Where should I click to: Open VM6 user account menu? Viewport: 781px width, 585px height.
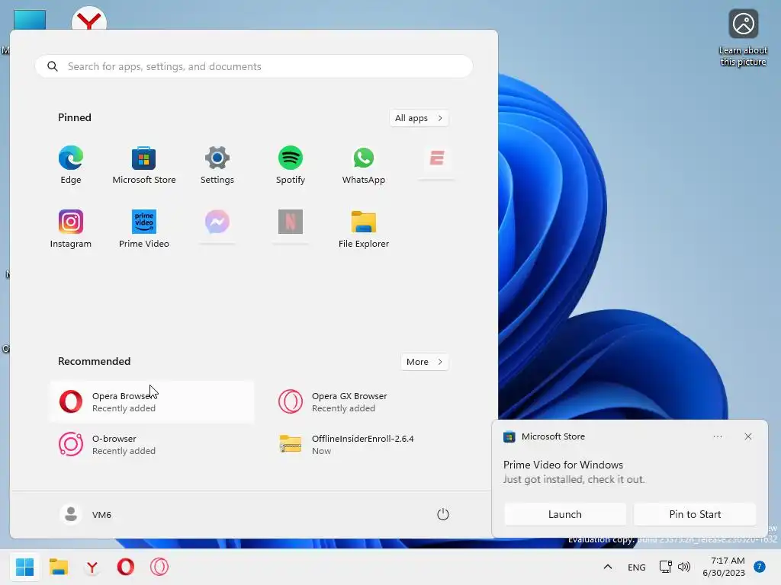point(85,514)
